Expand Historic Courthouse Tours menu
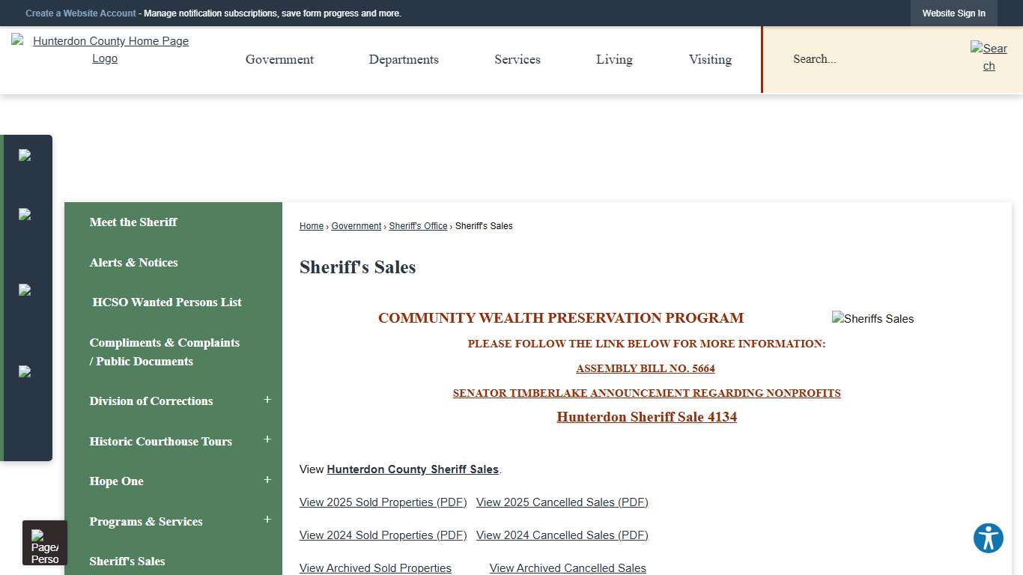Screen dimensions: 1023x575 click(267, 441)
